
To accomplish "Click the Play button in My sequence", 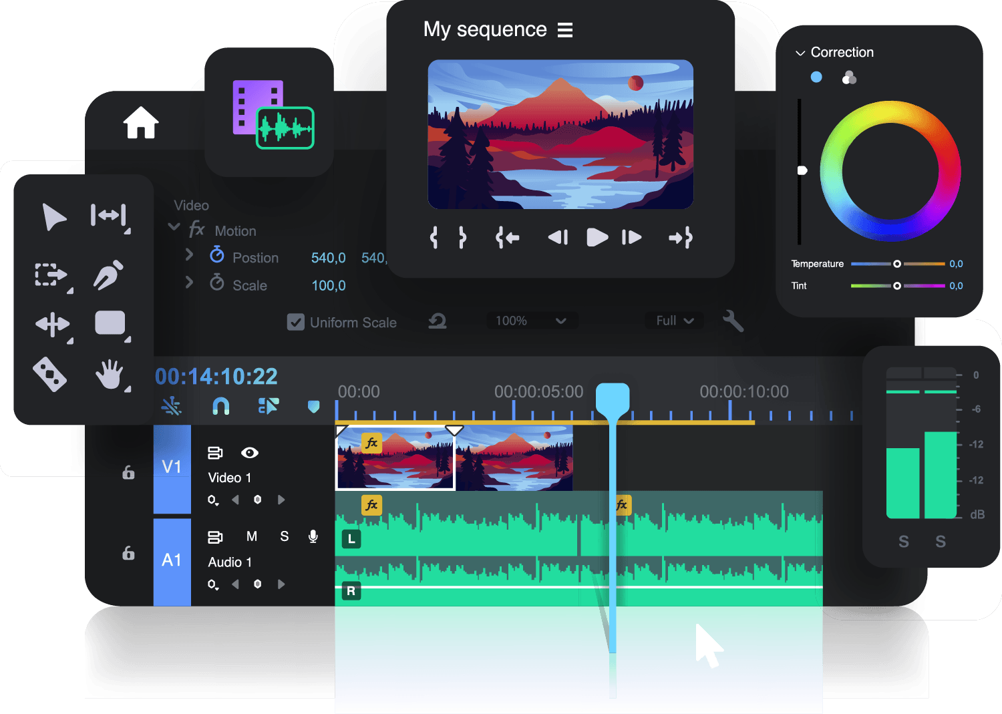I will click(597, 237).
